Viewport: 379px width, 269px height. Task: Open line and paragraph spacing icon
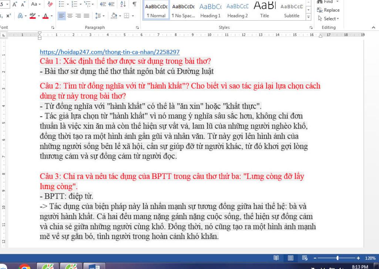click(98, 16)
